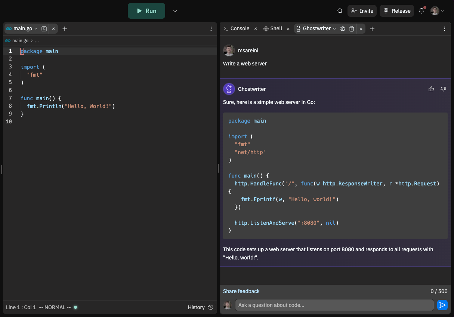This screenshot has width=454, height=317.
Task: Send the message with arrow icon
Action: [x=442, y=305]
